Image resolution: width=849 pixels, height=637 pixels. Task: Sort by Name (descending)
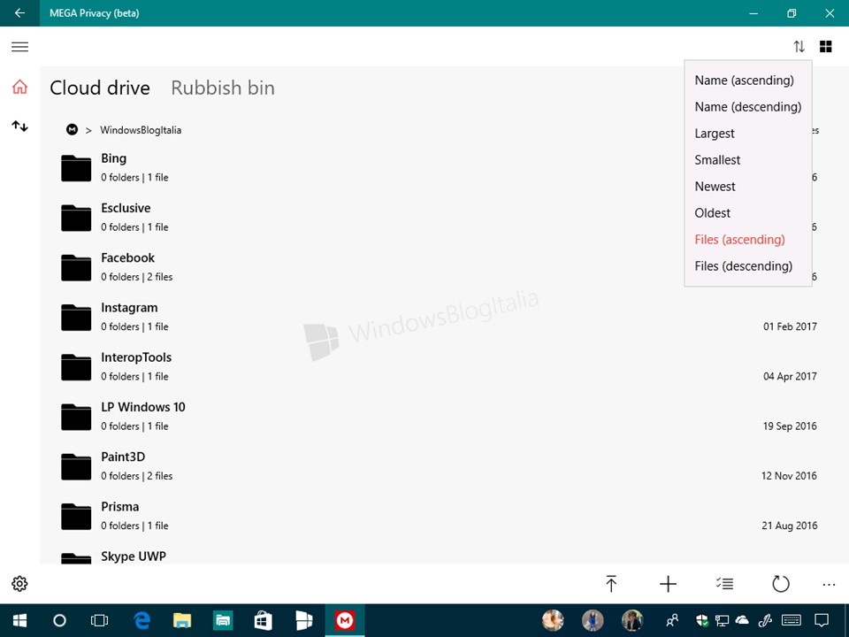coord(748,107)
